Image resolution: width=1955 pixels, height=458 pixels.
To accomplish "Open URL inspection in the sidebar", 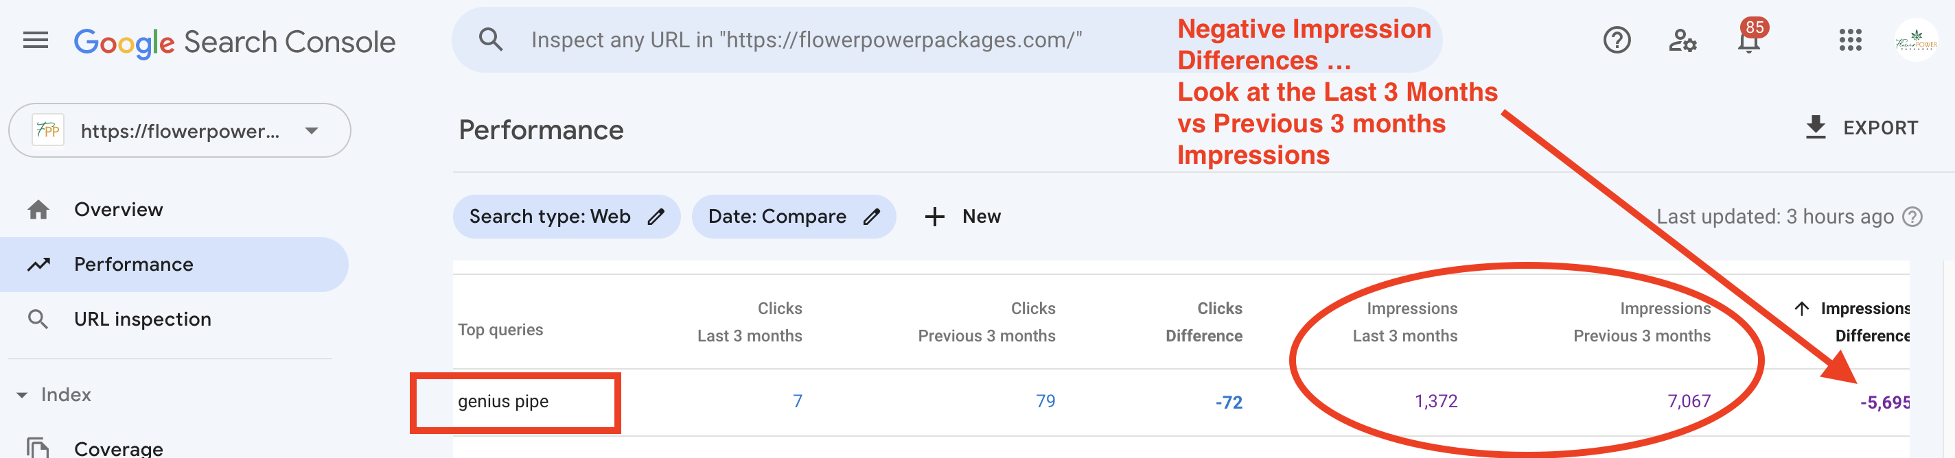I will pyautogui.click(x=142, y=320).
